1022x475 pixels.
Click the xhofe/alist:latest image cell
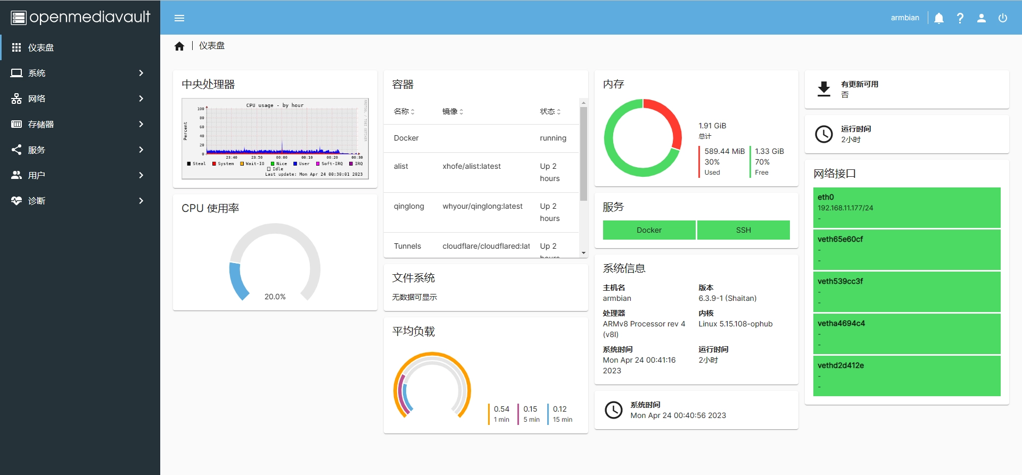(x=472, y=166)
